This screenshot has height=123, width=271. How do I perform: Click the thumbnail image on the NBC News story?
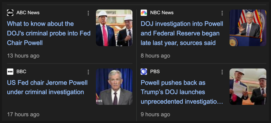(248, 28)
